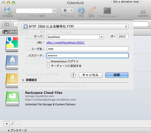
Task: Open Terminal.app from the toolbar
Action: [x=107, y=11]
